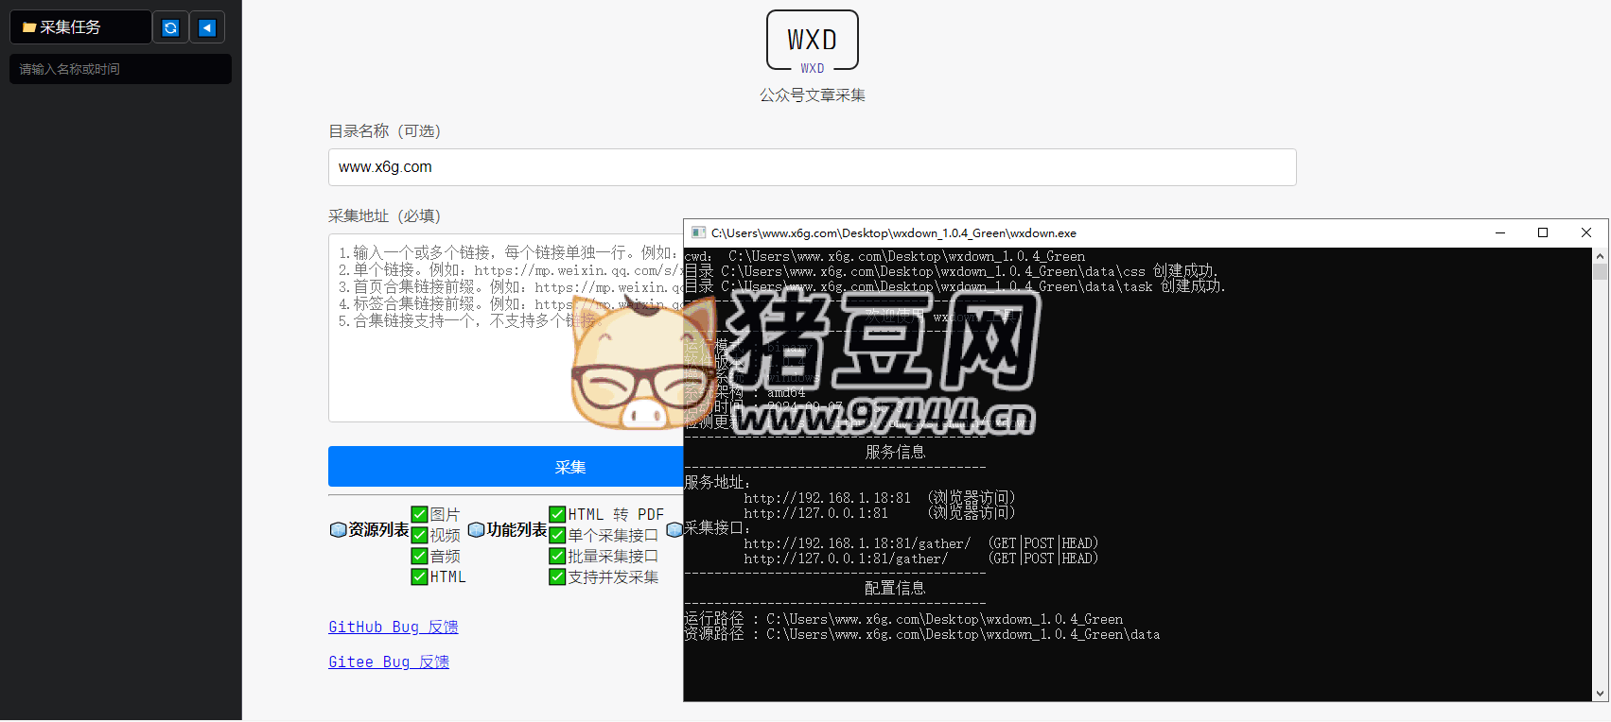The width and height of the screenshot is (1611, 722).
Task: Focus the sidebar search box 请输入名称或时间
Action: coord(120,69)
